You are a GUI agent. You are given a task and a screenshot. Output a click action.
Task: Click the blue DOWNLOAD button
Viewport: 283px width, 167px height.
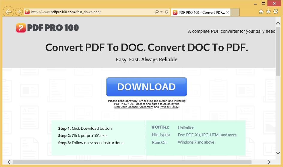click(147, 87)
